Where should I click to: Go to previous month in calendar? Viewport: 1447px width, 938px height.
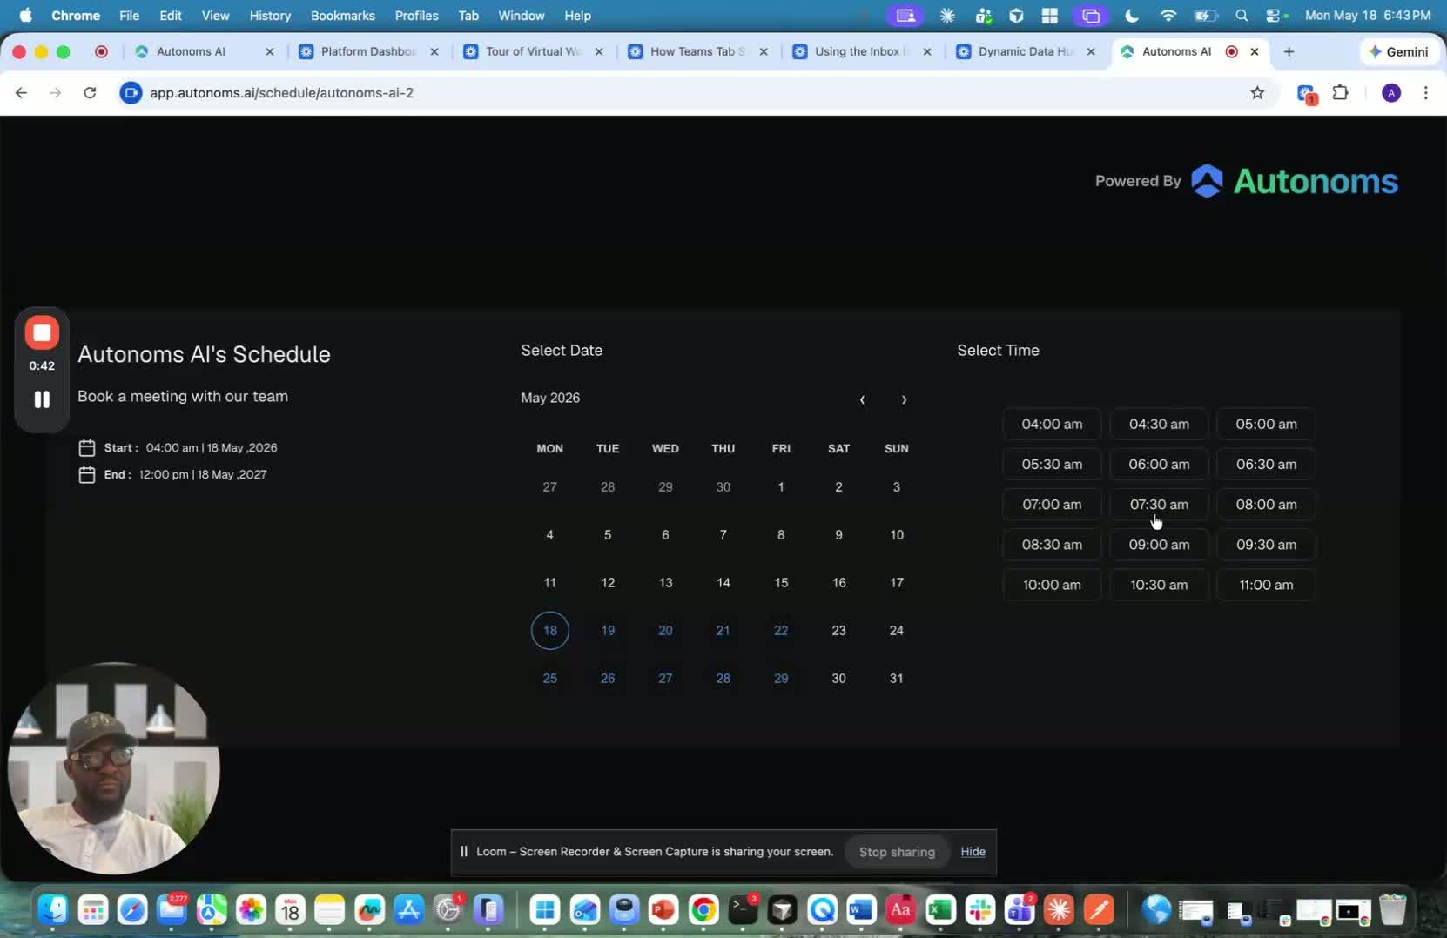(x=862, y=399)
